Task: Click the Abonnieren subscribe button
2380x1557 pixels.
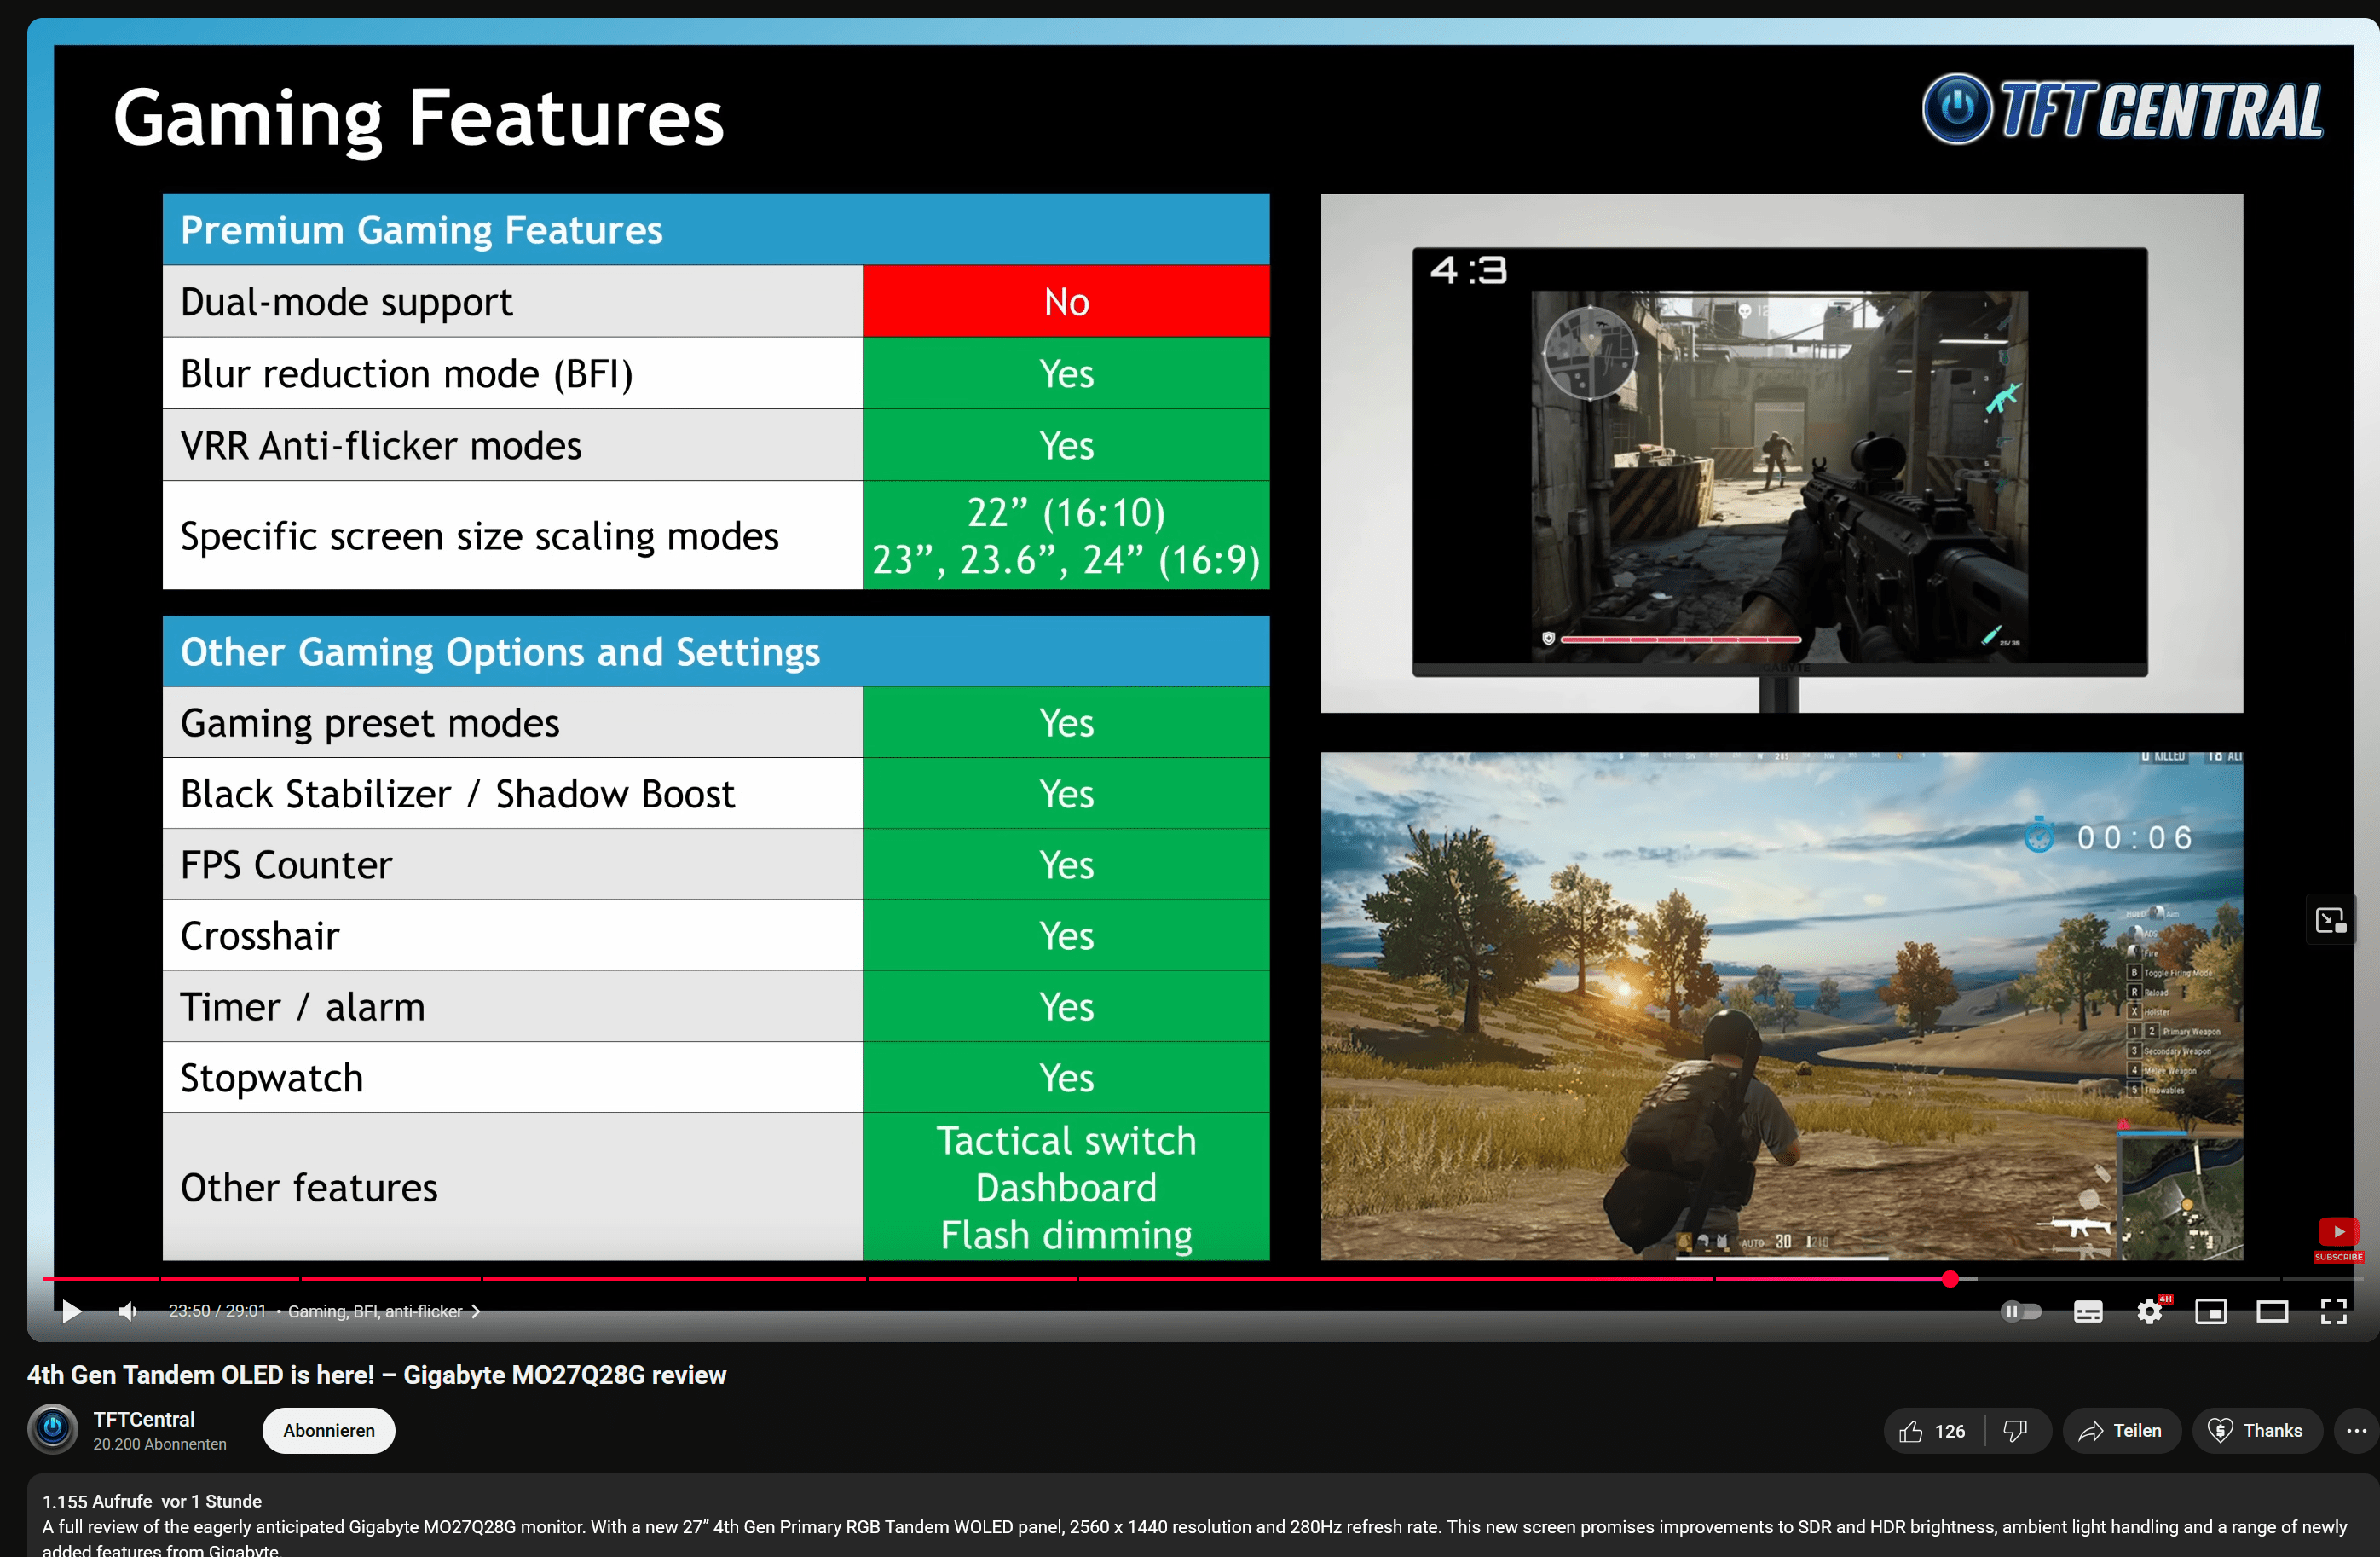Action: tap(328, 1431)
